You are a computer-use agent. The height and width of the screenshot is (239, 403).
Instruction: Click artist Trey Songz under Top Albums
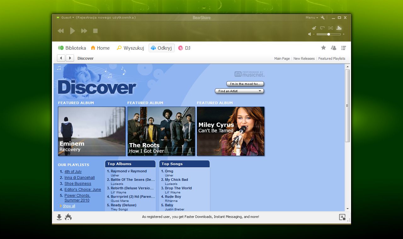(119, 209)
